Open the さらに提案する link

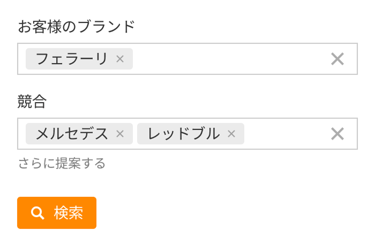[x=62, y=163]
